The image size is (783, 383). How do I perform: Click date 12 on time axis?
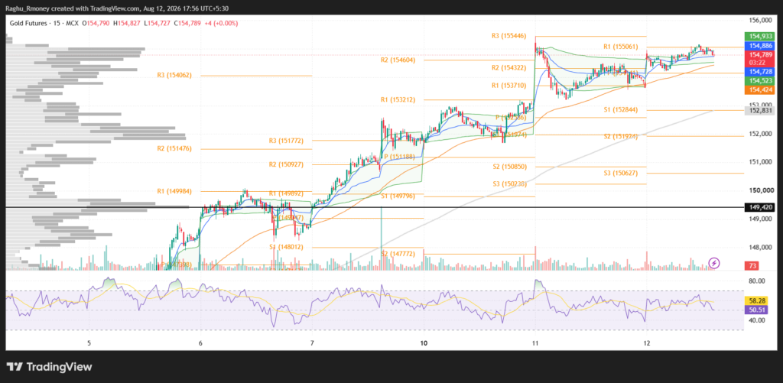coord(647,343)
